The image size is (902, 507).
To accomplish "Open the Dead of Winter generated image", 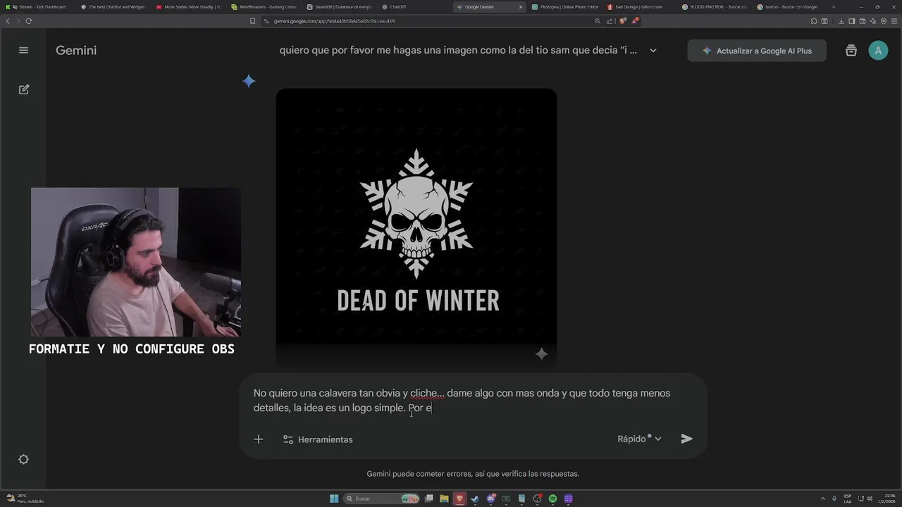I will click(x=416, y=229).
